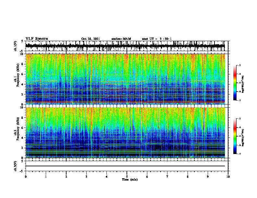Click the ch.1 color scale bar

coord(235,83)
